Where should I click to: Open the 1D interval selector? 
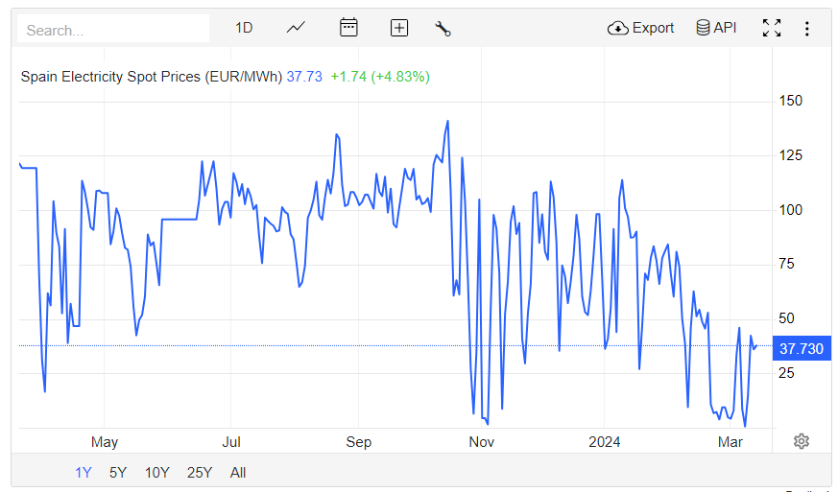coord(244,28)
